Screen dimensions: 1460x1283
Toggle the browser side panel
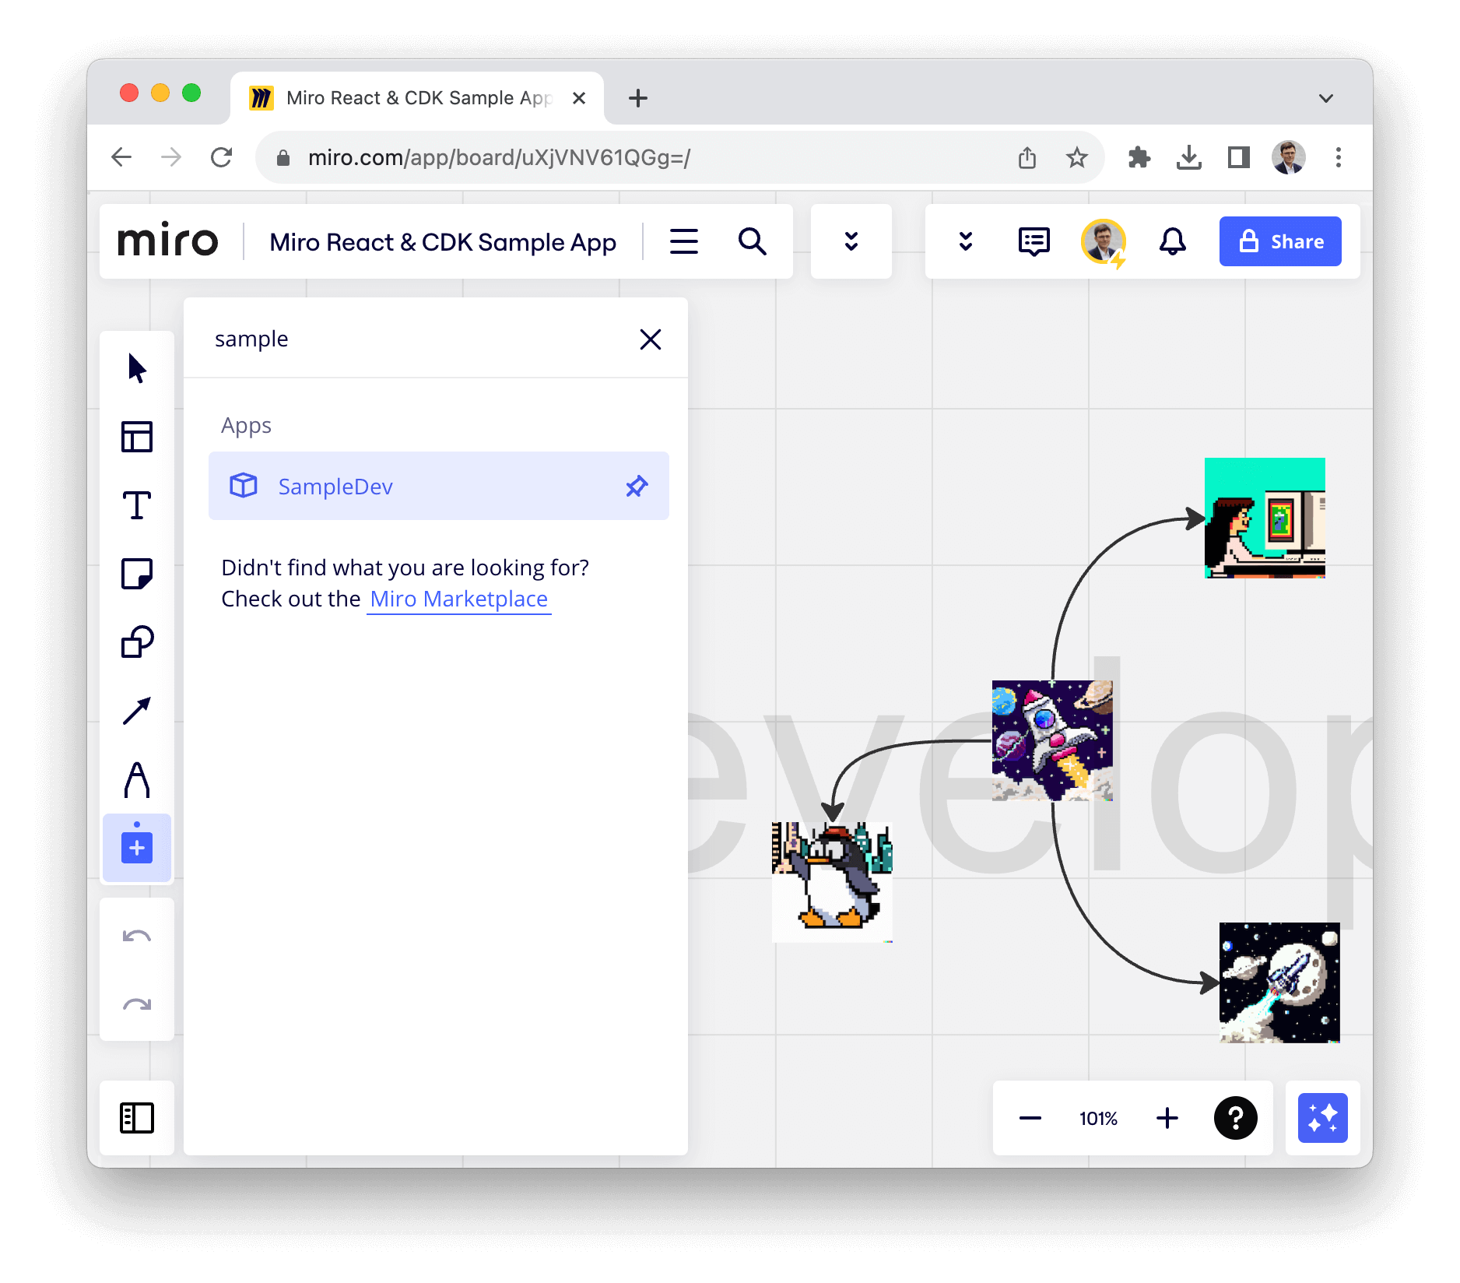[1239, 158]
